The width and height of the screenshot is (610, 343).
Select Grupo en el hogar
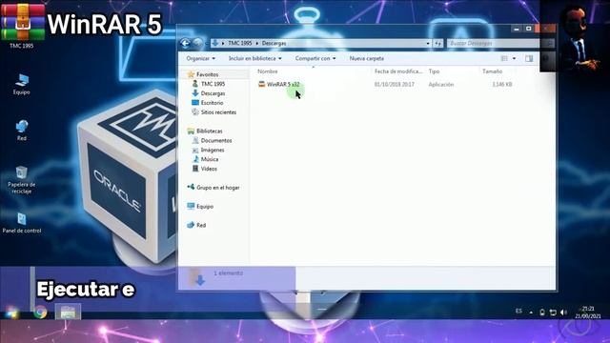pos(218,188)
